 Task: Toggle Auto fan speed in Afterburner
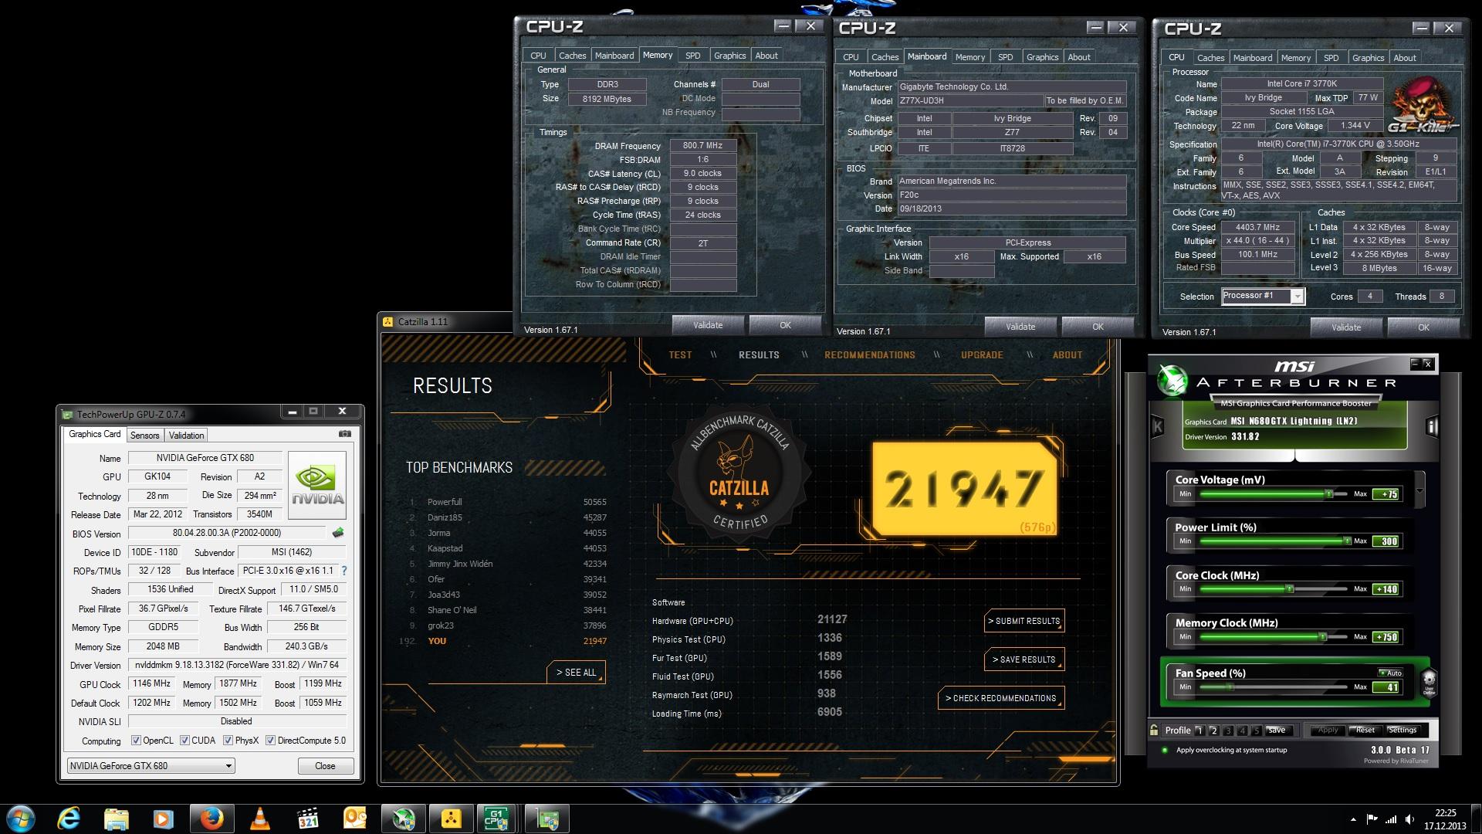[x=1390, y=673]
